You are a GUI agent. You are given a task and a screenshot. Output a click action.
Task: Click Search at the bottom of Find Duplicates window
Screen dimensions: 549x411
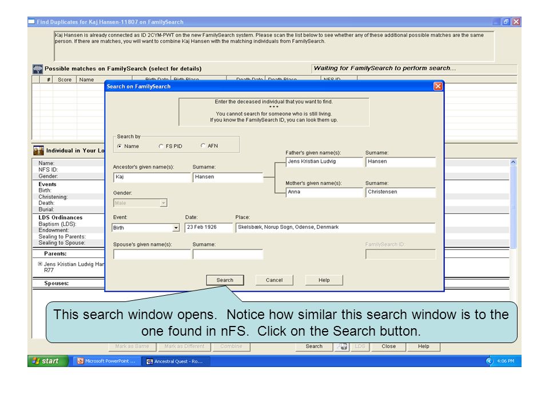(314, 346)
